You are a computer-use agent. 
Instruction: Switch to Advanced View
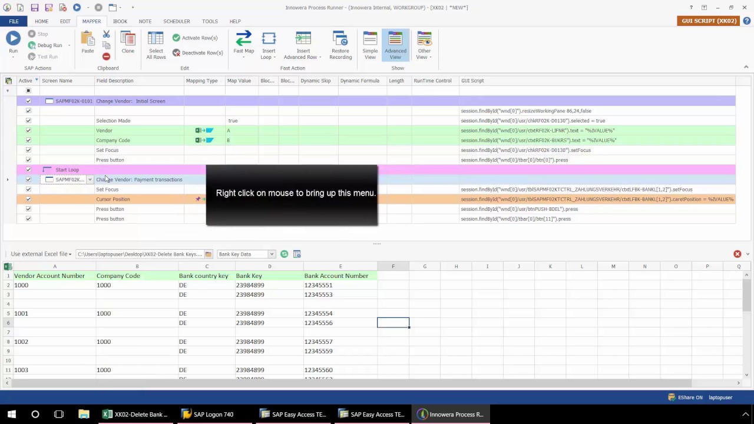click(395, 44)
